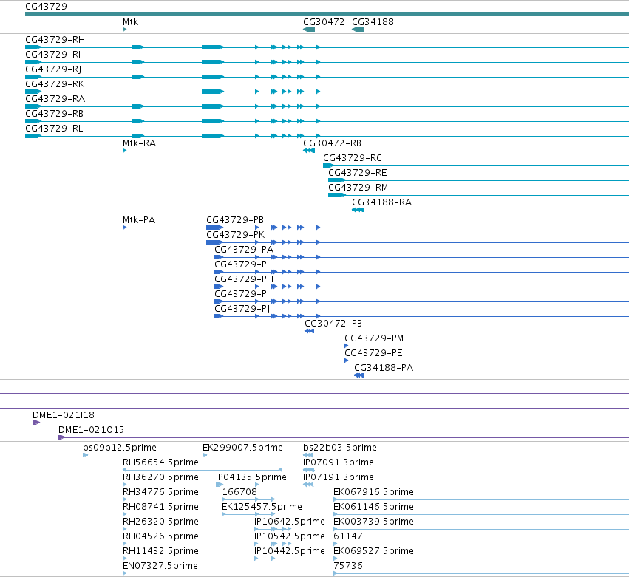
Task: Select the CG34188 gene label
Action: tap(373, 22)
